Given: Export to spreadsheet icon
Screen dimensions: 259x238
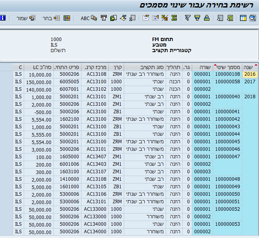Looking at the screenshot, I should (132, 18).
